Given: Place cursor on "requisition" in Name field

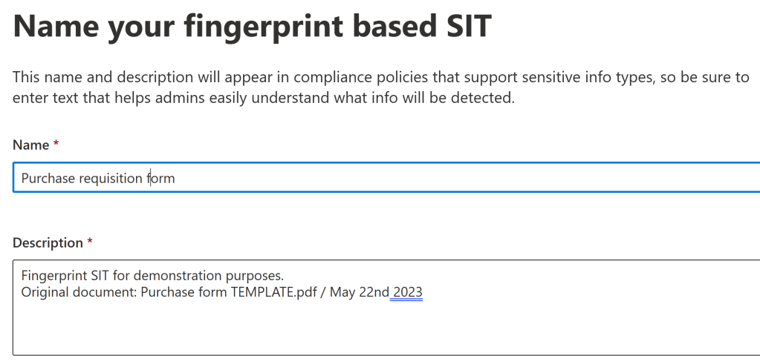Looking at the screenshot, I should (x=108, y=179).
